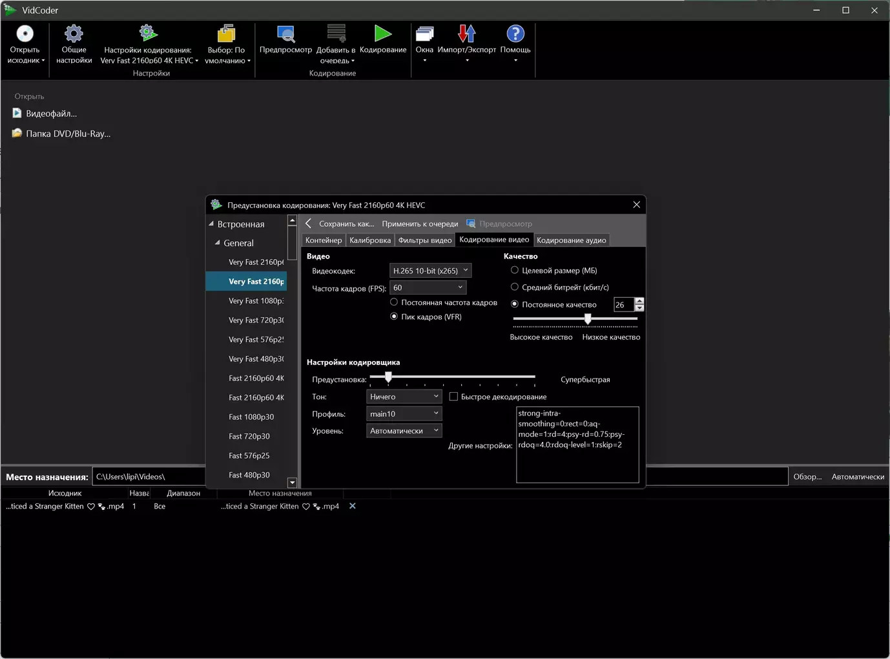Screen dimensions: 890x659
Task: Click the Сохранить как button
Action: tap(346, 224)
